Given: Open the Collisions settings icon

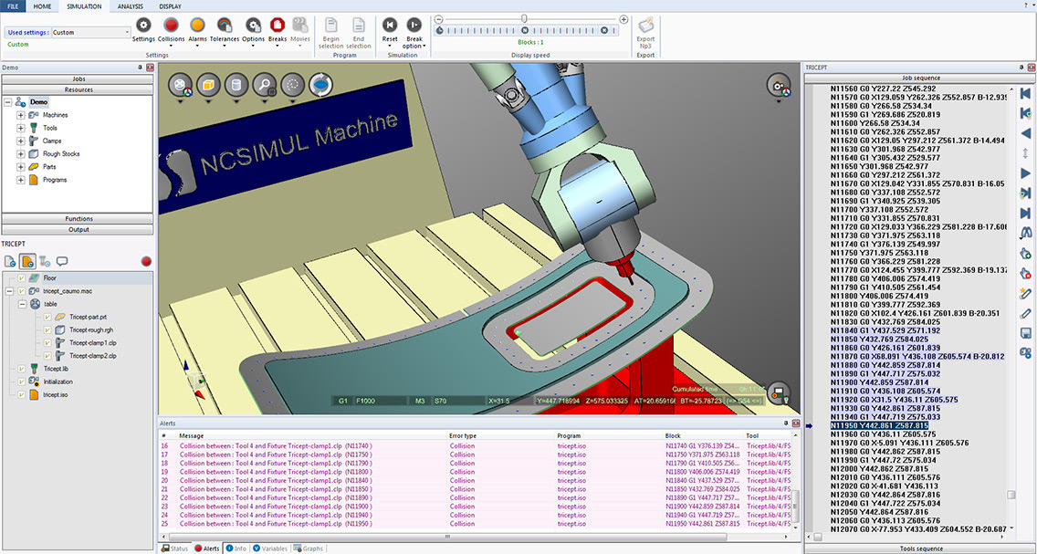Looking at the screenshot, I should [x=170, y=26].
